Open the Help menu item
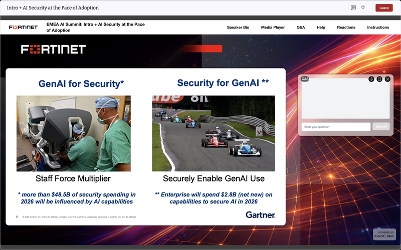Viewport: 401px width, 250px height. click(321, 27)
